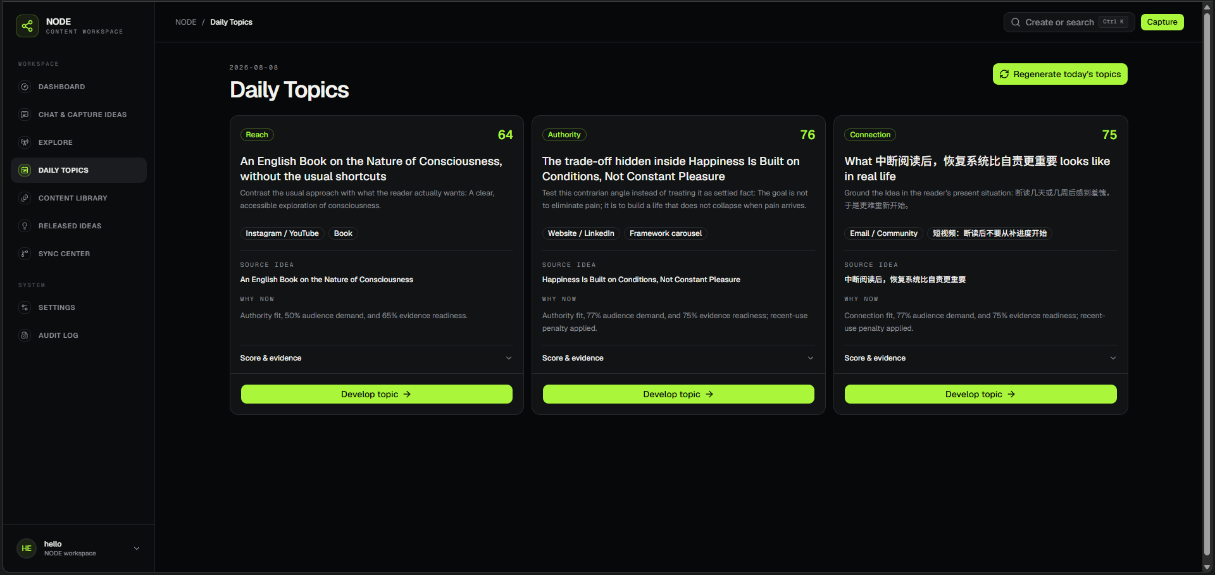The height and width of the screenshot is (575, 1215).
Task: Go to Explore in sidebar
Action: pyautogui.click(x=78, y=142)
